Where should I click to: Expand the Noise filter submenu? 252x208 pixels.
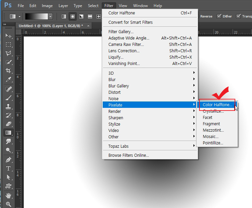[x=150, y=98]
